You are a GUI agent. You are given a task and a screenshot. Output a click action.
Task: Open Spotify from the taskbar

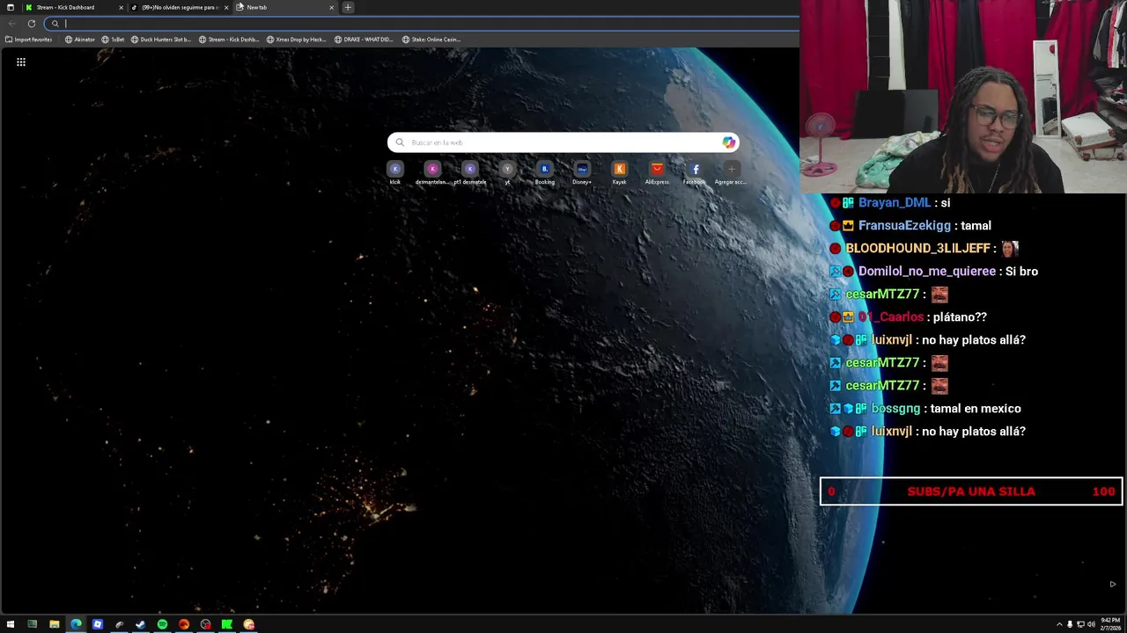coord(162,624)
